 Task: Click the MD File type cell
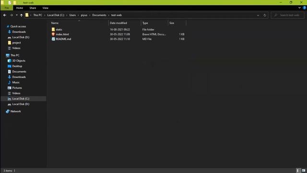tap(147, 39)
